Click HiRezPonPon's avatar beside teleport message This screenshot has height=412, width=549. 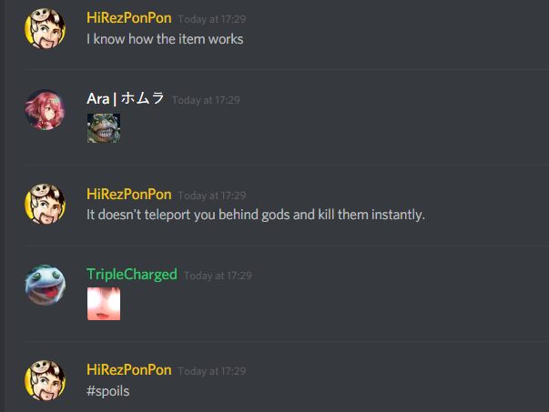[x=45, y=205]
